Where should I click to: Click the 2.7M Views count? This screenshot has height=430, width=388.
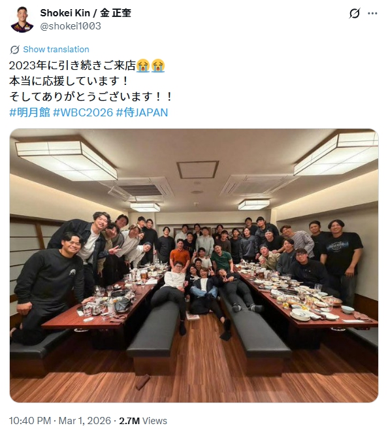click(x=143, y=421)
